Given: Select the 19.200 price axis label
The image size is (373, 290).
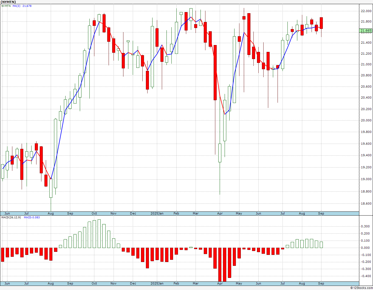Looking at the screenshot, I should [x=366, y=167].
